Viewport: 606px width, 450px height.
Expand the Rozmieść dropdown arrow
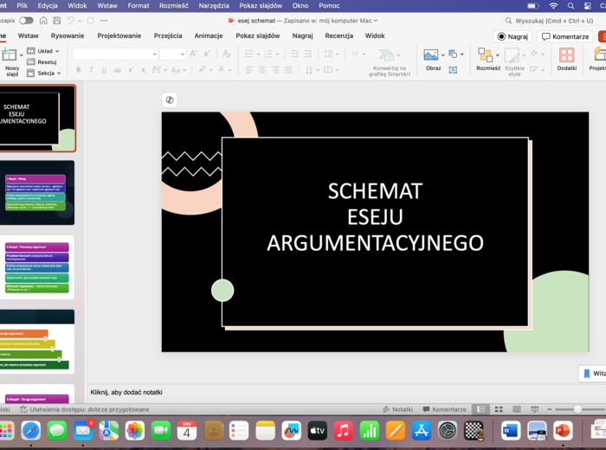tap(498, 55)
